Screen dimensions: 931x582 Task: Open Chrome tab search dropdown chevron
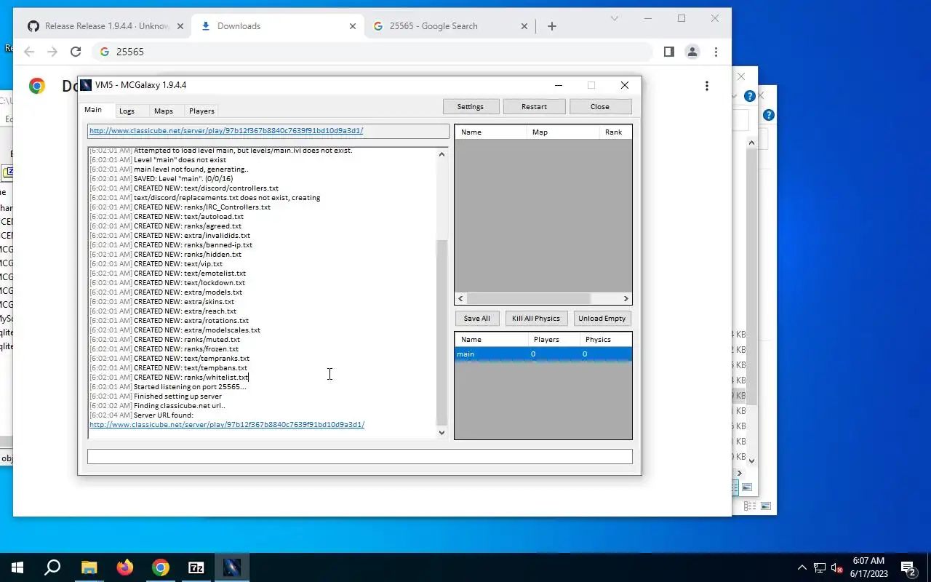tap(615, 18)
